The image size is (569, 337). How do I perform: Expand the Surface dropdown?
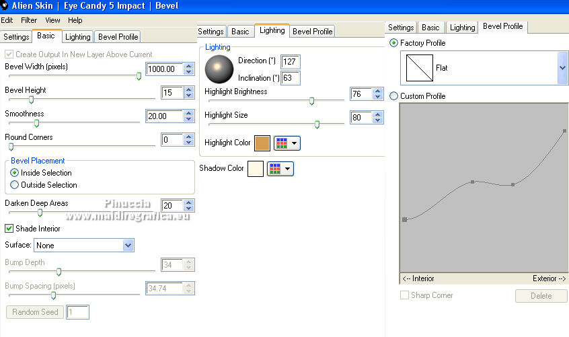tap(128, 246)
